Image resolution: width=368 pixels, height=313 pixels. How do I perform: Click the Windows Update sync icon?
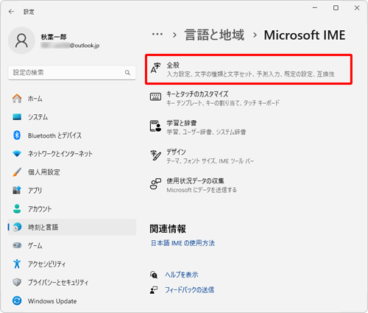17,300
